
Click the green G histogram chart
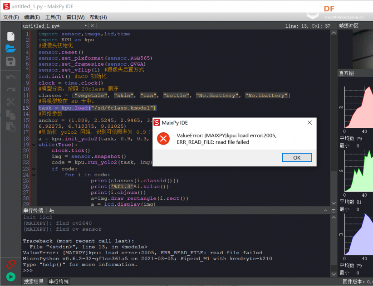(358, 171)
